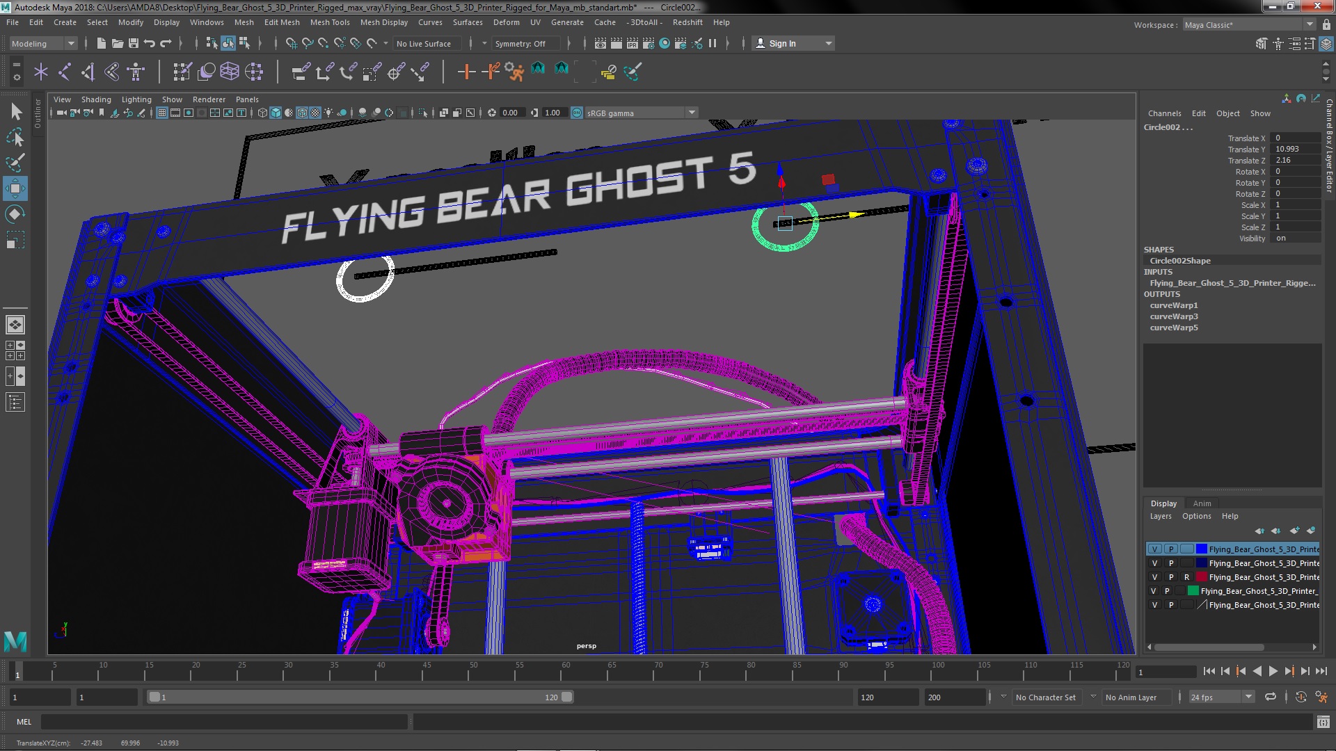This screenshot has height=751, width=1336.
Task: Click the Undo arrow icon
Action: click(x=150, y=43)
